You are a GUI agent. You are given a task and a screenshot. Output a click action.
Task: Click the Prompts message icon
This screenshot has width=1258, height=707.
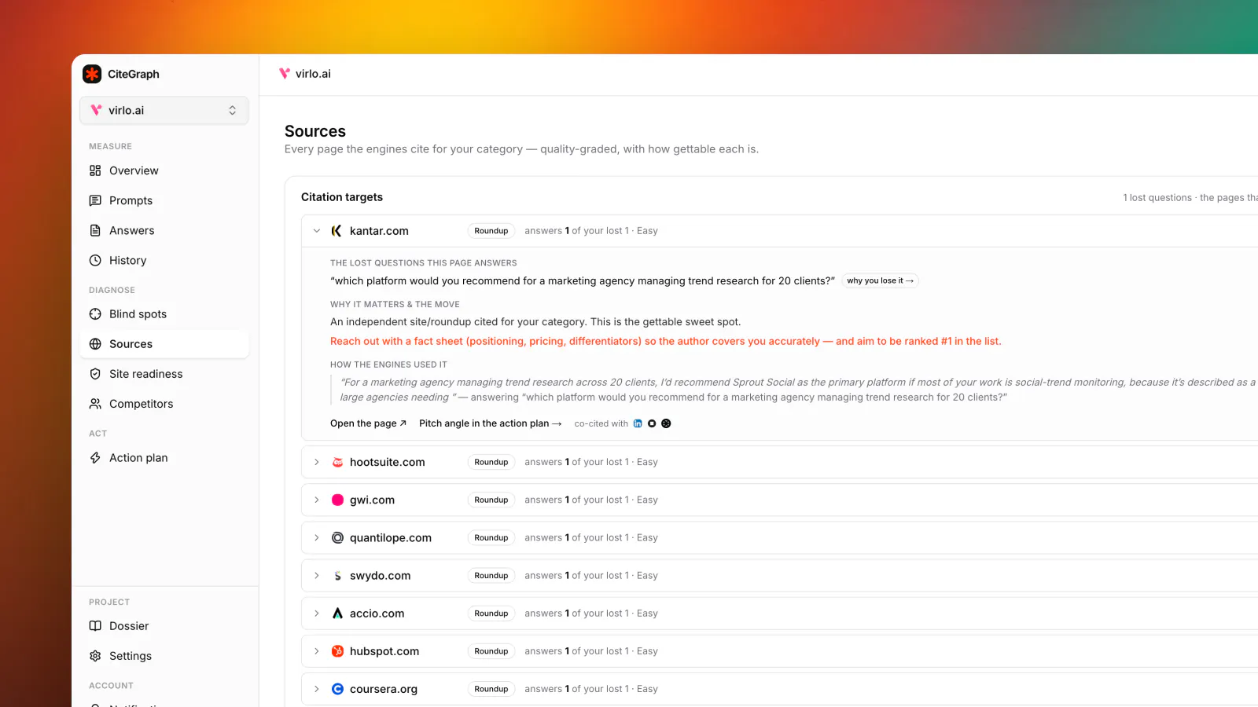pos(95,200)
